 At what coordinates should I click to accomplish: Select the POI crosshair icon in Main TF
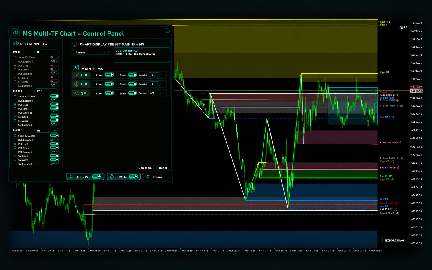point(76,84)
